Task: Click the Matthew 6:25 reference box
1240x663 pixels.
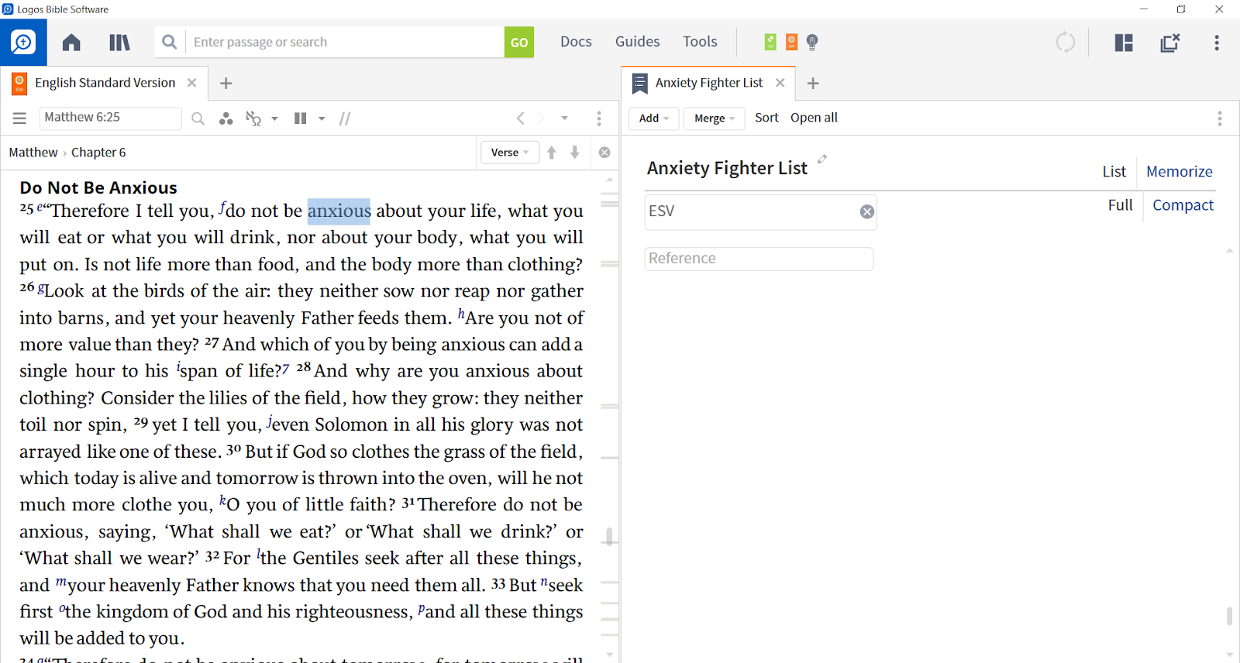Action: click(110, 118)
